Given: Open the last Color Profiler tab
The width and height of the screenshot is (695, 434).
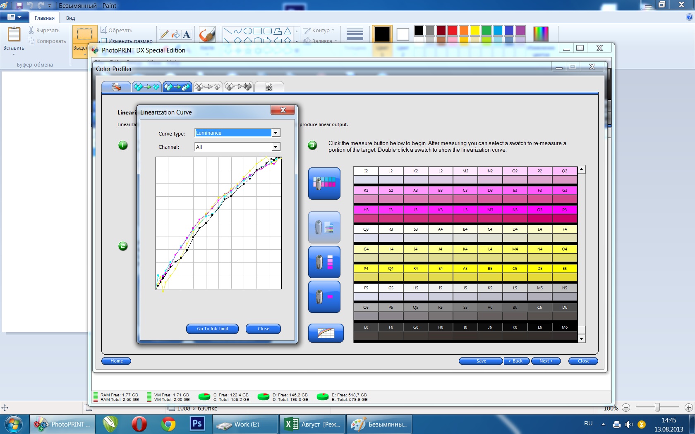Looking at the screenshot, I should click(269, 86).
